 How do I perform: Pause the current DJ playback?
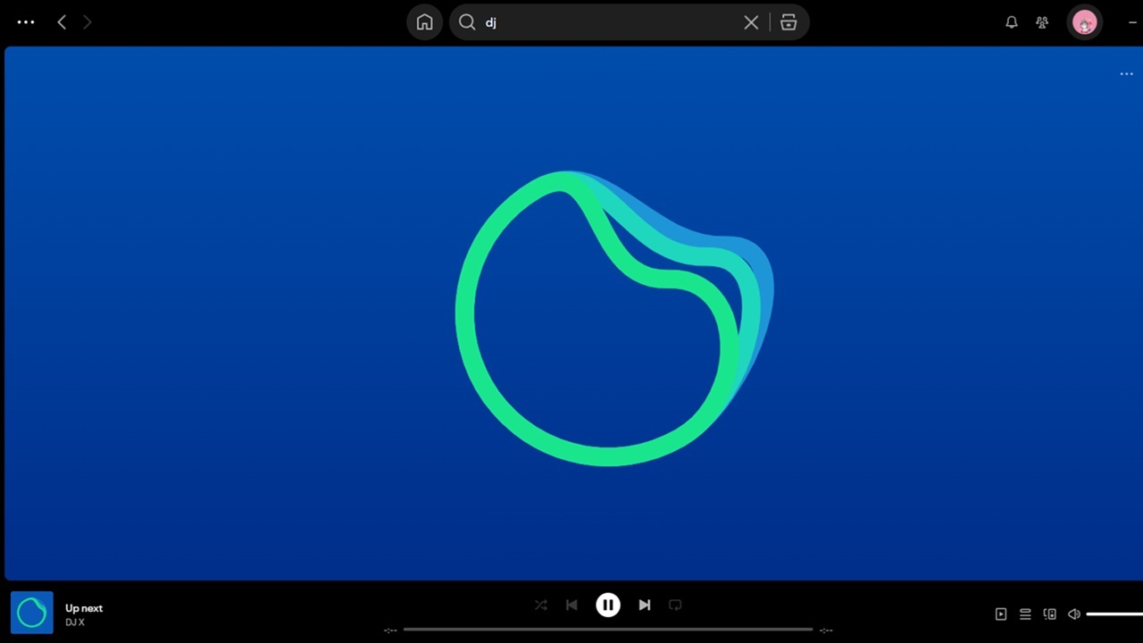608,605
